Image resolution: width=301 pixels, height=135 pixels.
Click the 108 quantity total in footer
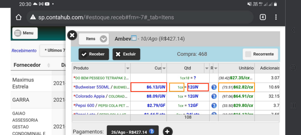click(188, 117)
